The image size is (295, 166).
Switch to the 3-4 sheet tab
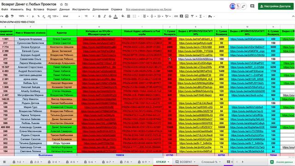pos(54,162)
